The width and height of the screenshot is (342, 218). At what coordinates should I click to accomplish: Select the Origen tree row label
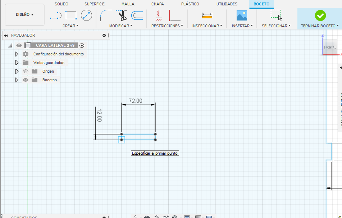click(48, 71)
